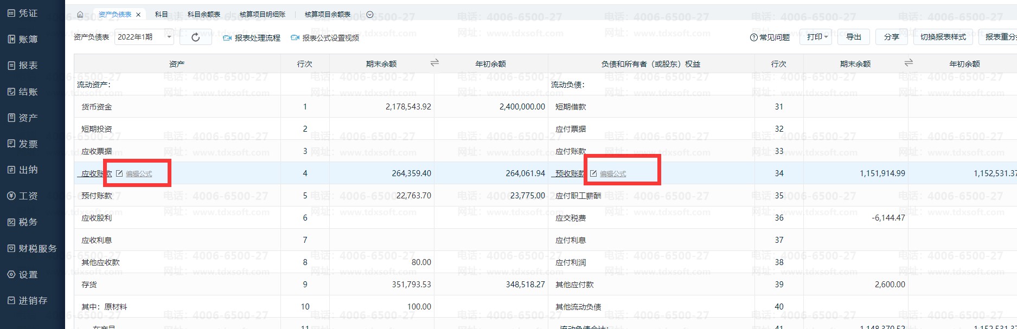
Task: Close the 资产负债表 tab
Action: [x=139, y=15]
